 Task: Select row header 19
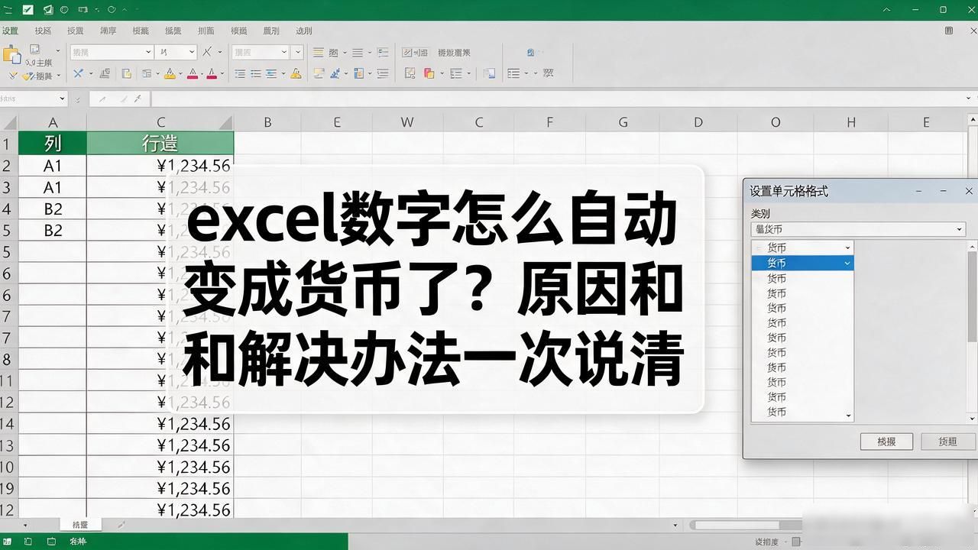coord(8,488)
